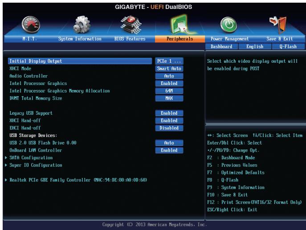Change Audio Controller Auto setting
The image size is (306, 230).
[x=169, y=76]
